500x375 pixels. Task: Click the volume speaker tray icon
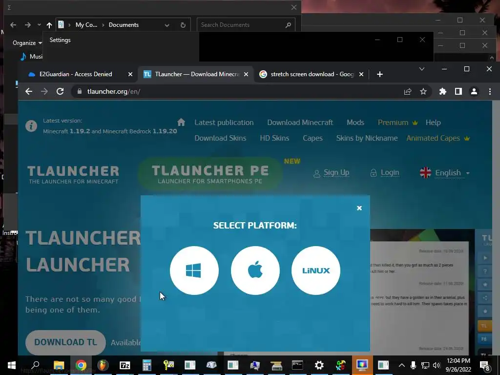coord(437,365)
